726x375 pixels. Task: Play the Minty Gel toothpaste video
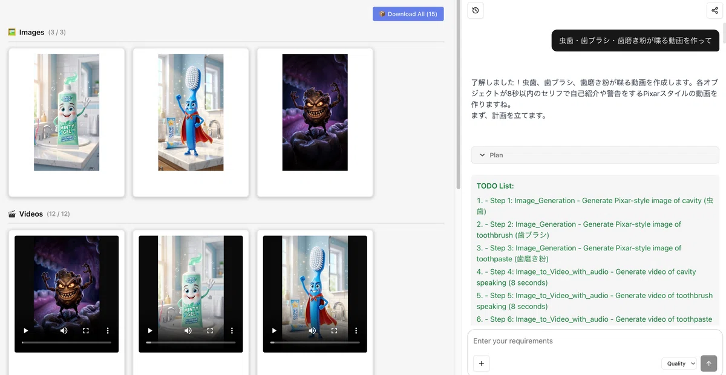click(149, 331)
